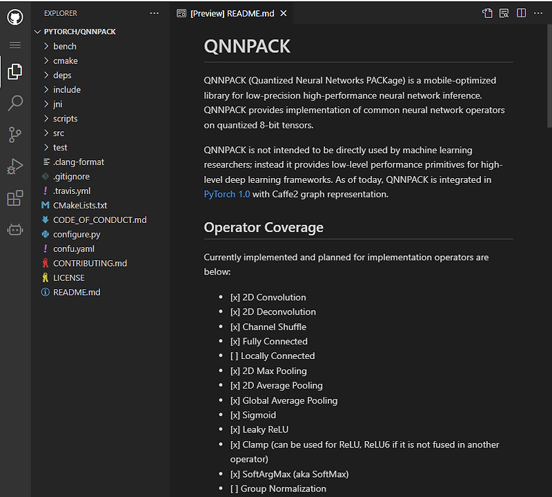The width and height of the screenshot is (552, 497).
Task: Expand the test folder
Action: (x=46, y=147)
